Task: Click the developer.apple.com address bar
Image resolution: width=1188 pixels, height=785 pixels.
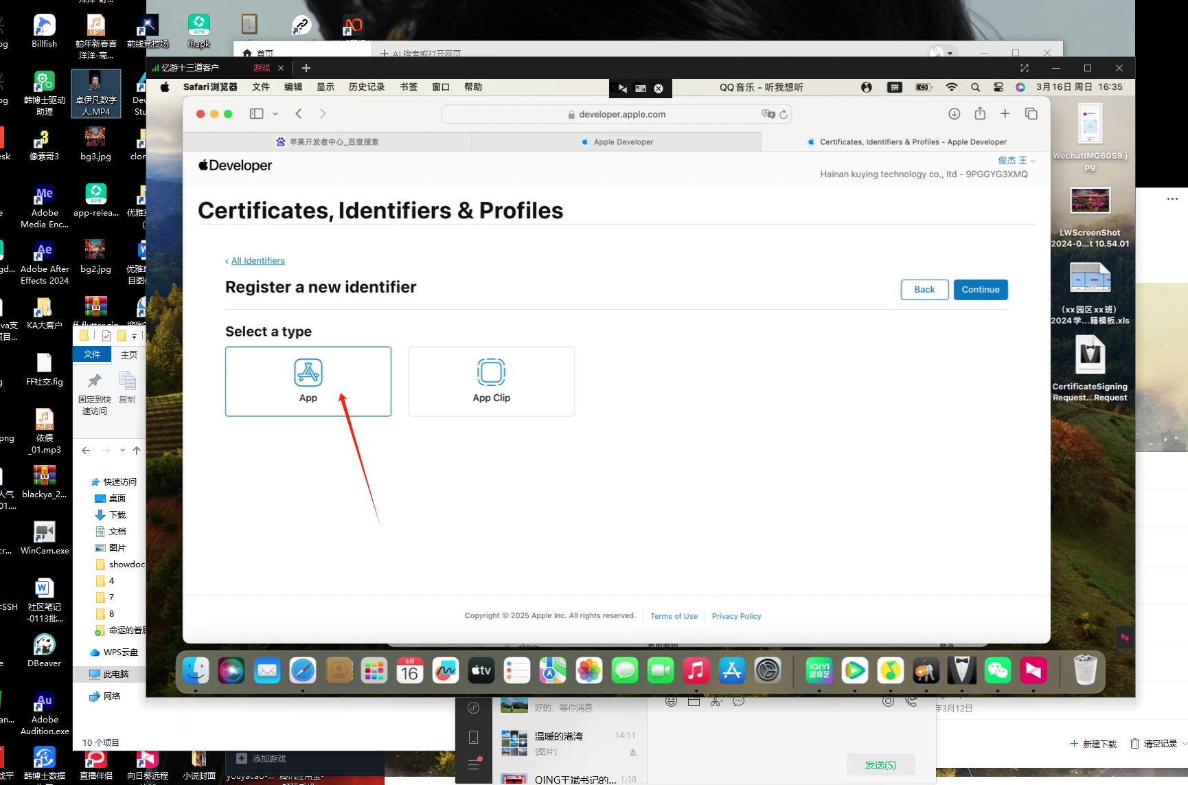Action: click(617, 114)
